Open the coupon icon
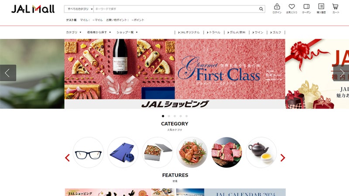 [306, 7]
